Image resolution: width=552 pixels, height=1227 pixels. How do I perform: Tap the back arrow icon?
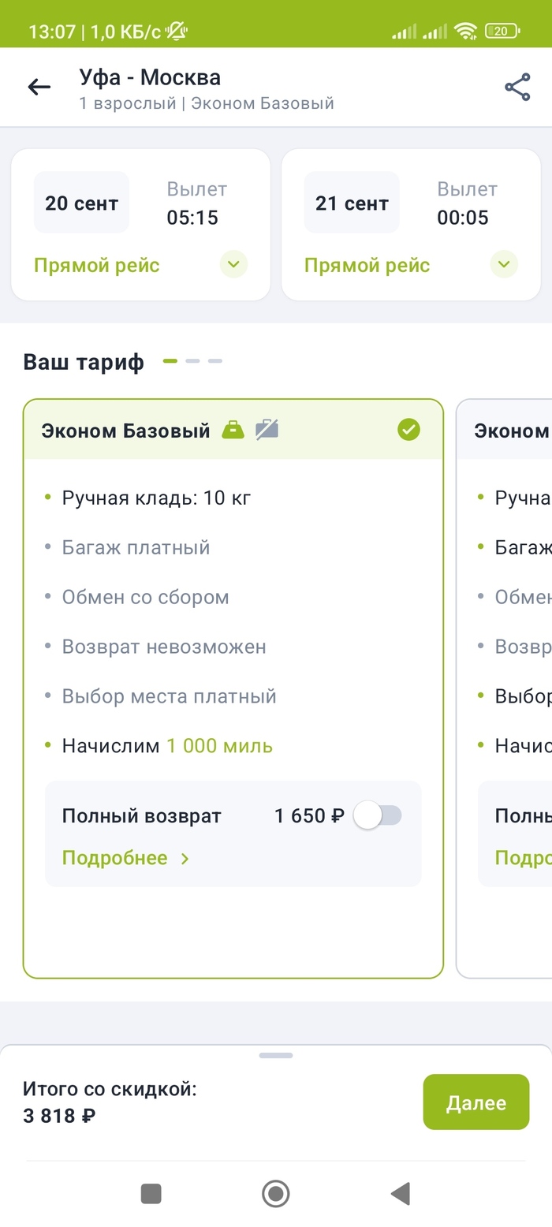pyautogui.click(x=39, y=88)
